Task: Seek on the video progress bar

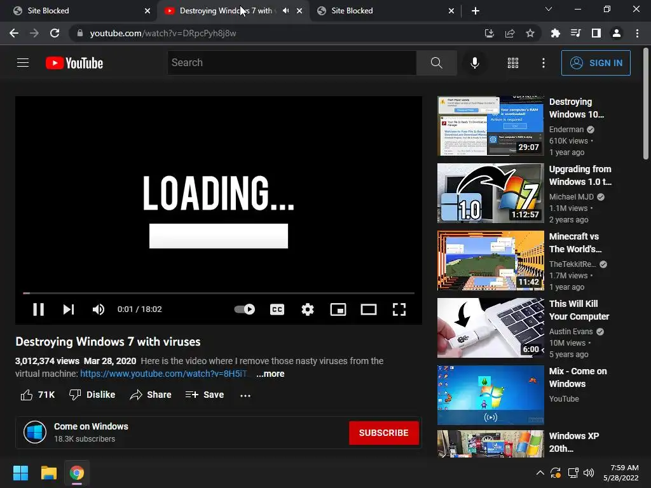Action: click(x=219, y=293)
